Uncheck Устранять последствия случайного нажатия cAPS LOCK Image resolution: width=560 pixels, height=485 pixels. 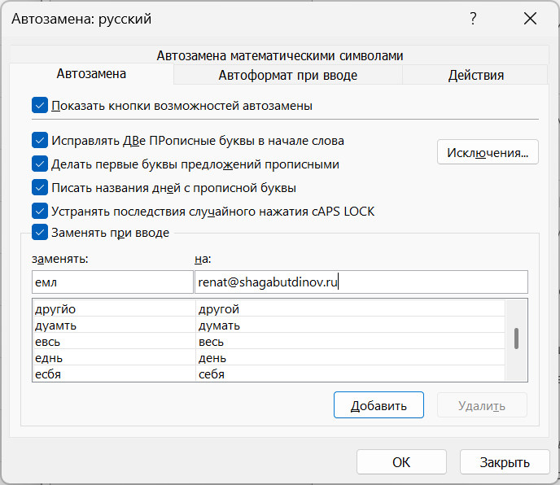[40, 211]
